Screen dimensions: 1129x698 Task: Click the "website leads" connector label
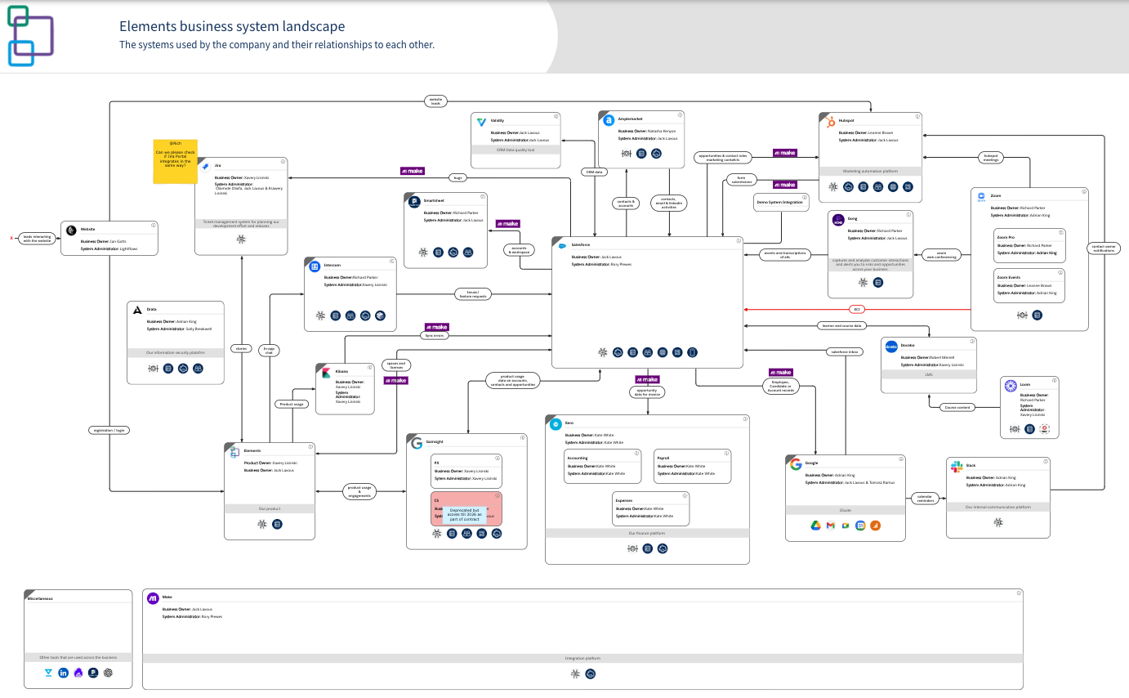click(436, 101)
